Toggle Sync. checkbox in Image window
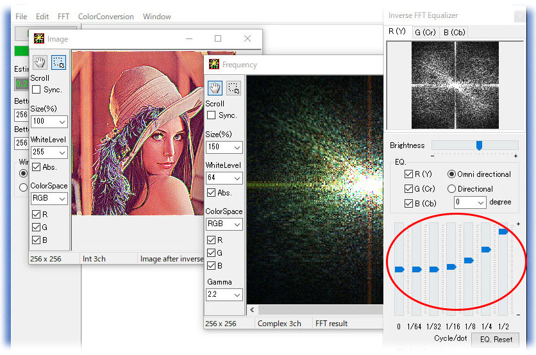 (x=37, y=90)
